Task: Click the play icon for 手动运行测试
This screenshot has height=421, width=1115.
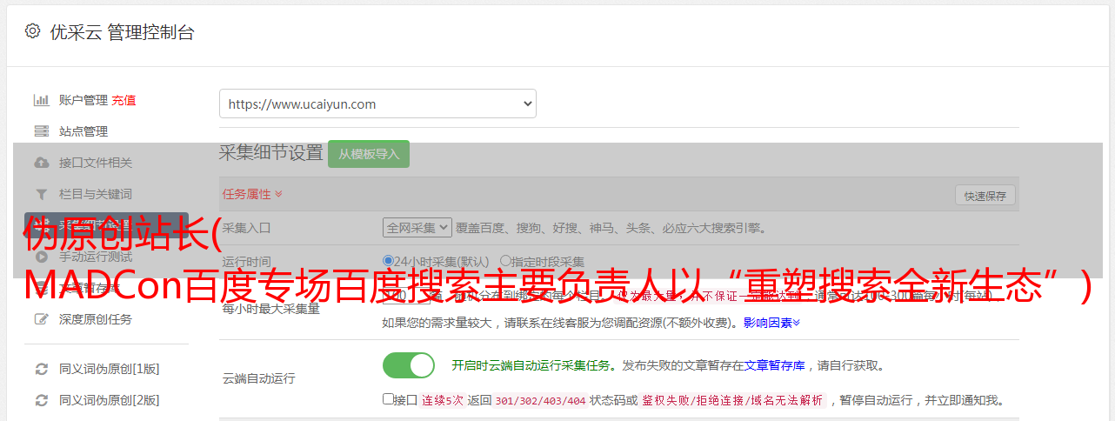Action: (x=41, y=257)
